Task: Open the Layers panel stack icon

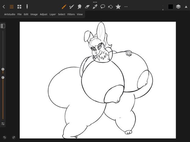Action: coord(178,7)
